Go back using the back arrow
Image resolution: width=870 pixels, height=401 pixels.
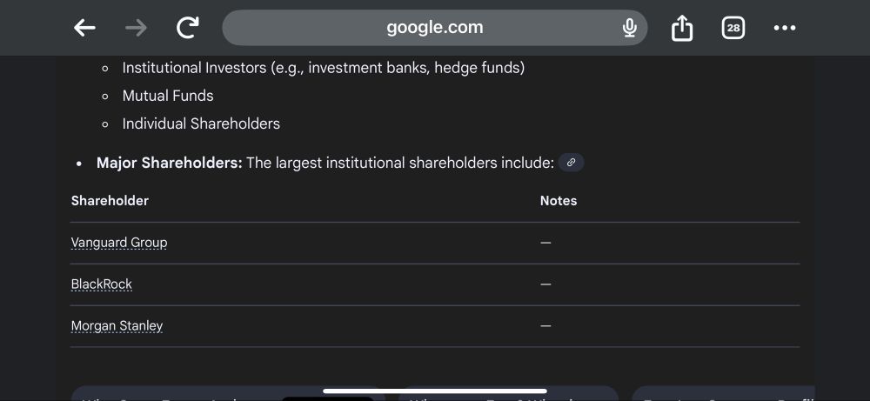pyautogui.click(x=84, y=28)
